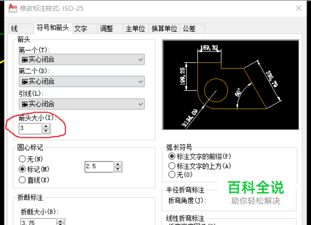This screenshot has width=311, height=225.
Task: Click the AutoCAD icon in title bar
Action: [13, 8]
